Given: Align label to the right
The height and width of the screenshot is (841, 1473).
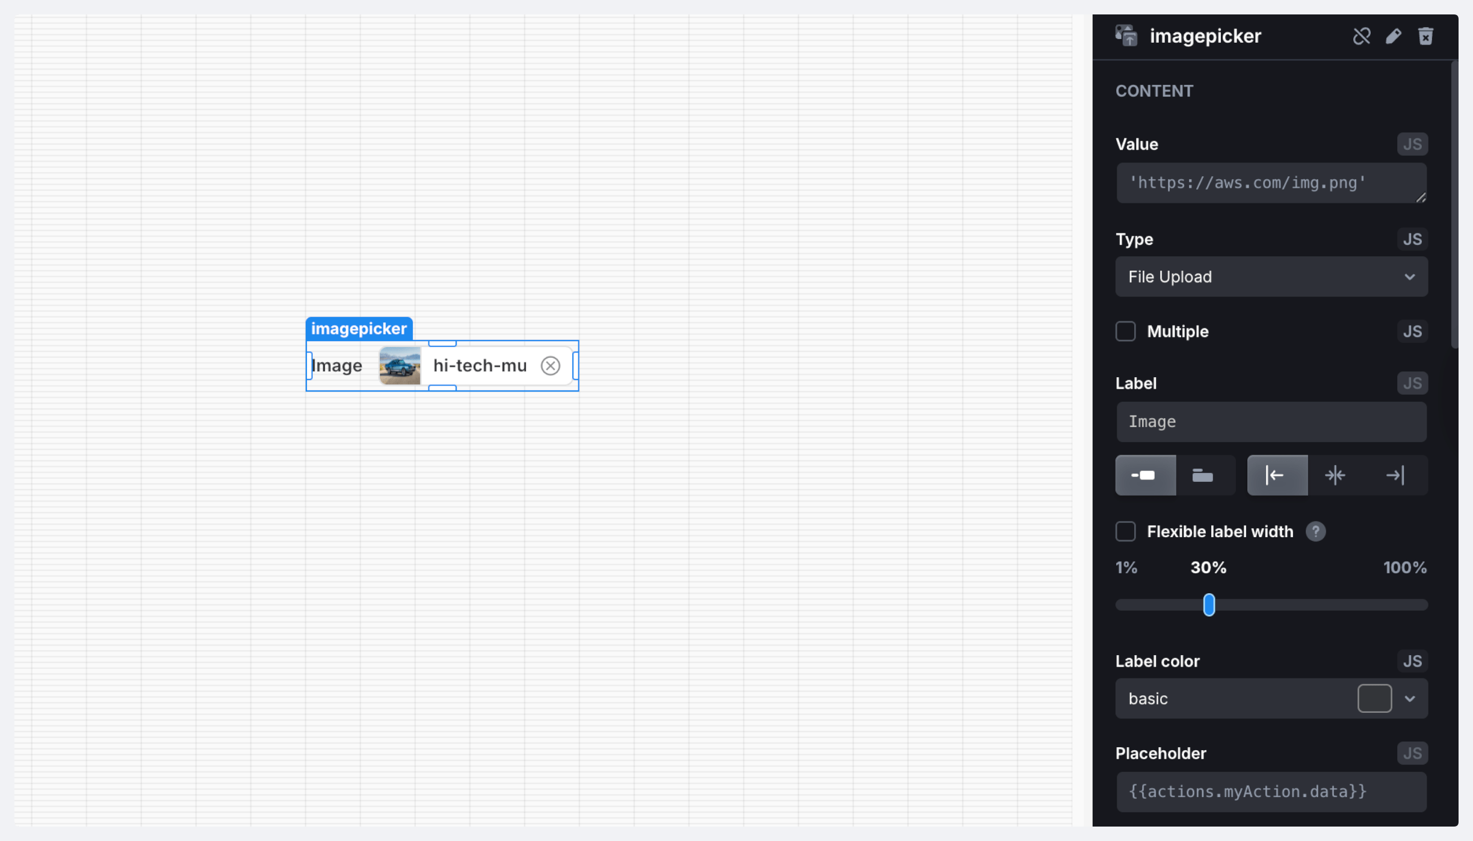Looking at the screenshot, I should [1395, 475].
